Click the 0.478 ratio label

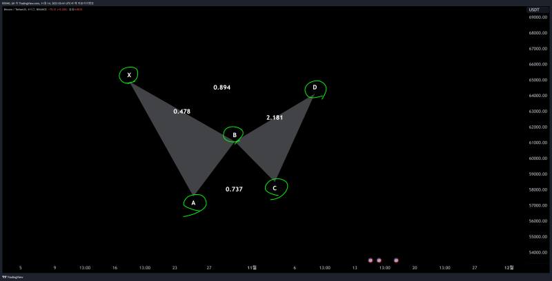coord(182,111)
